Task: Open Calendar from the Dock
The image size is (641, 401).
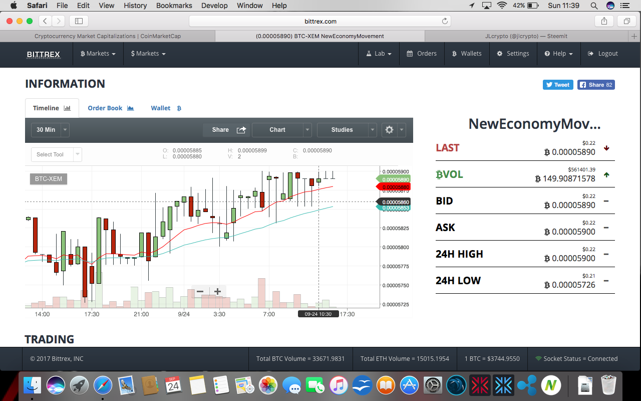Action: 174,385
